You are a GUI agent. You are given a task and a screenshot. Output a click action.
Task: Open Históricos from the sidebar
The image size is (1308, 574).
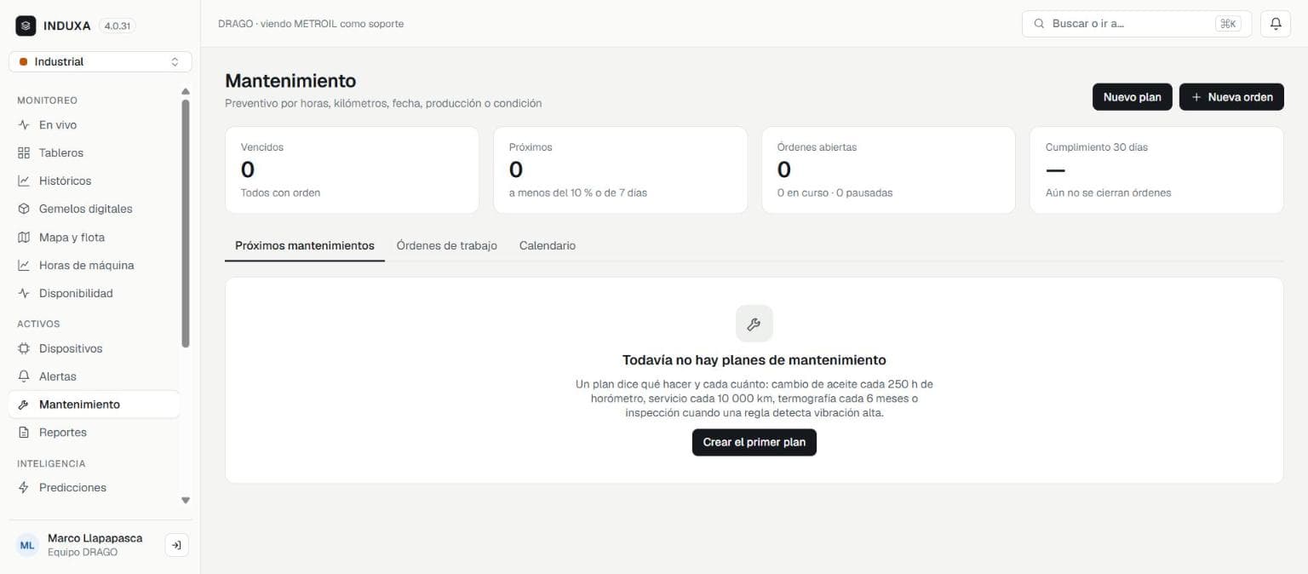coord(95,181)
